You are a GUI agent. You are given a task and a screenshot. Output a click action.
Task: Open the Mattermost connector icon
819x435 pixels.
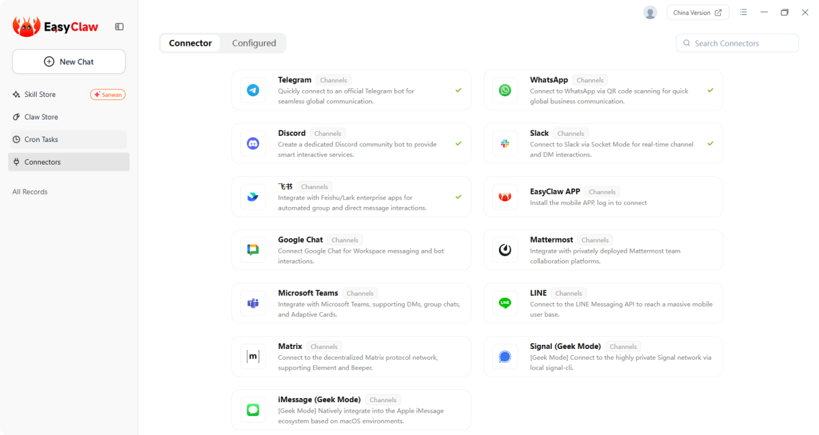505,250
